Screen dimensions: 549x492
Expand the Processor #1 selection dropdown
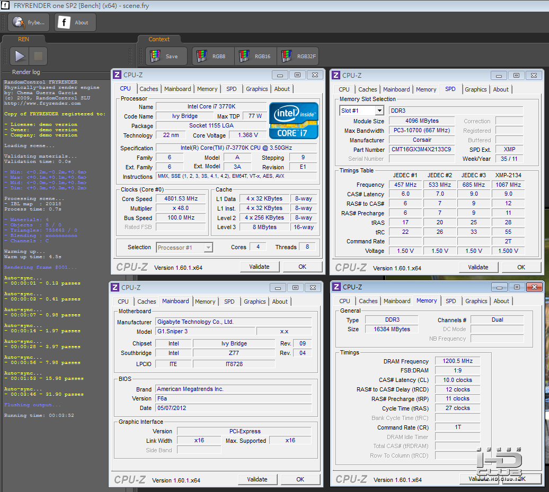point(208,248)
